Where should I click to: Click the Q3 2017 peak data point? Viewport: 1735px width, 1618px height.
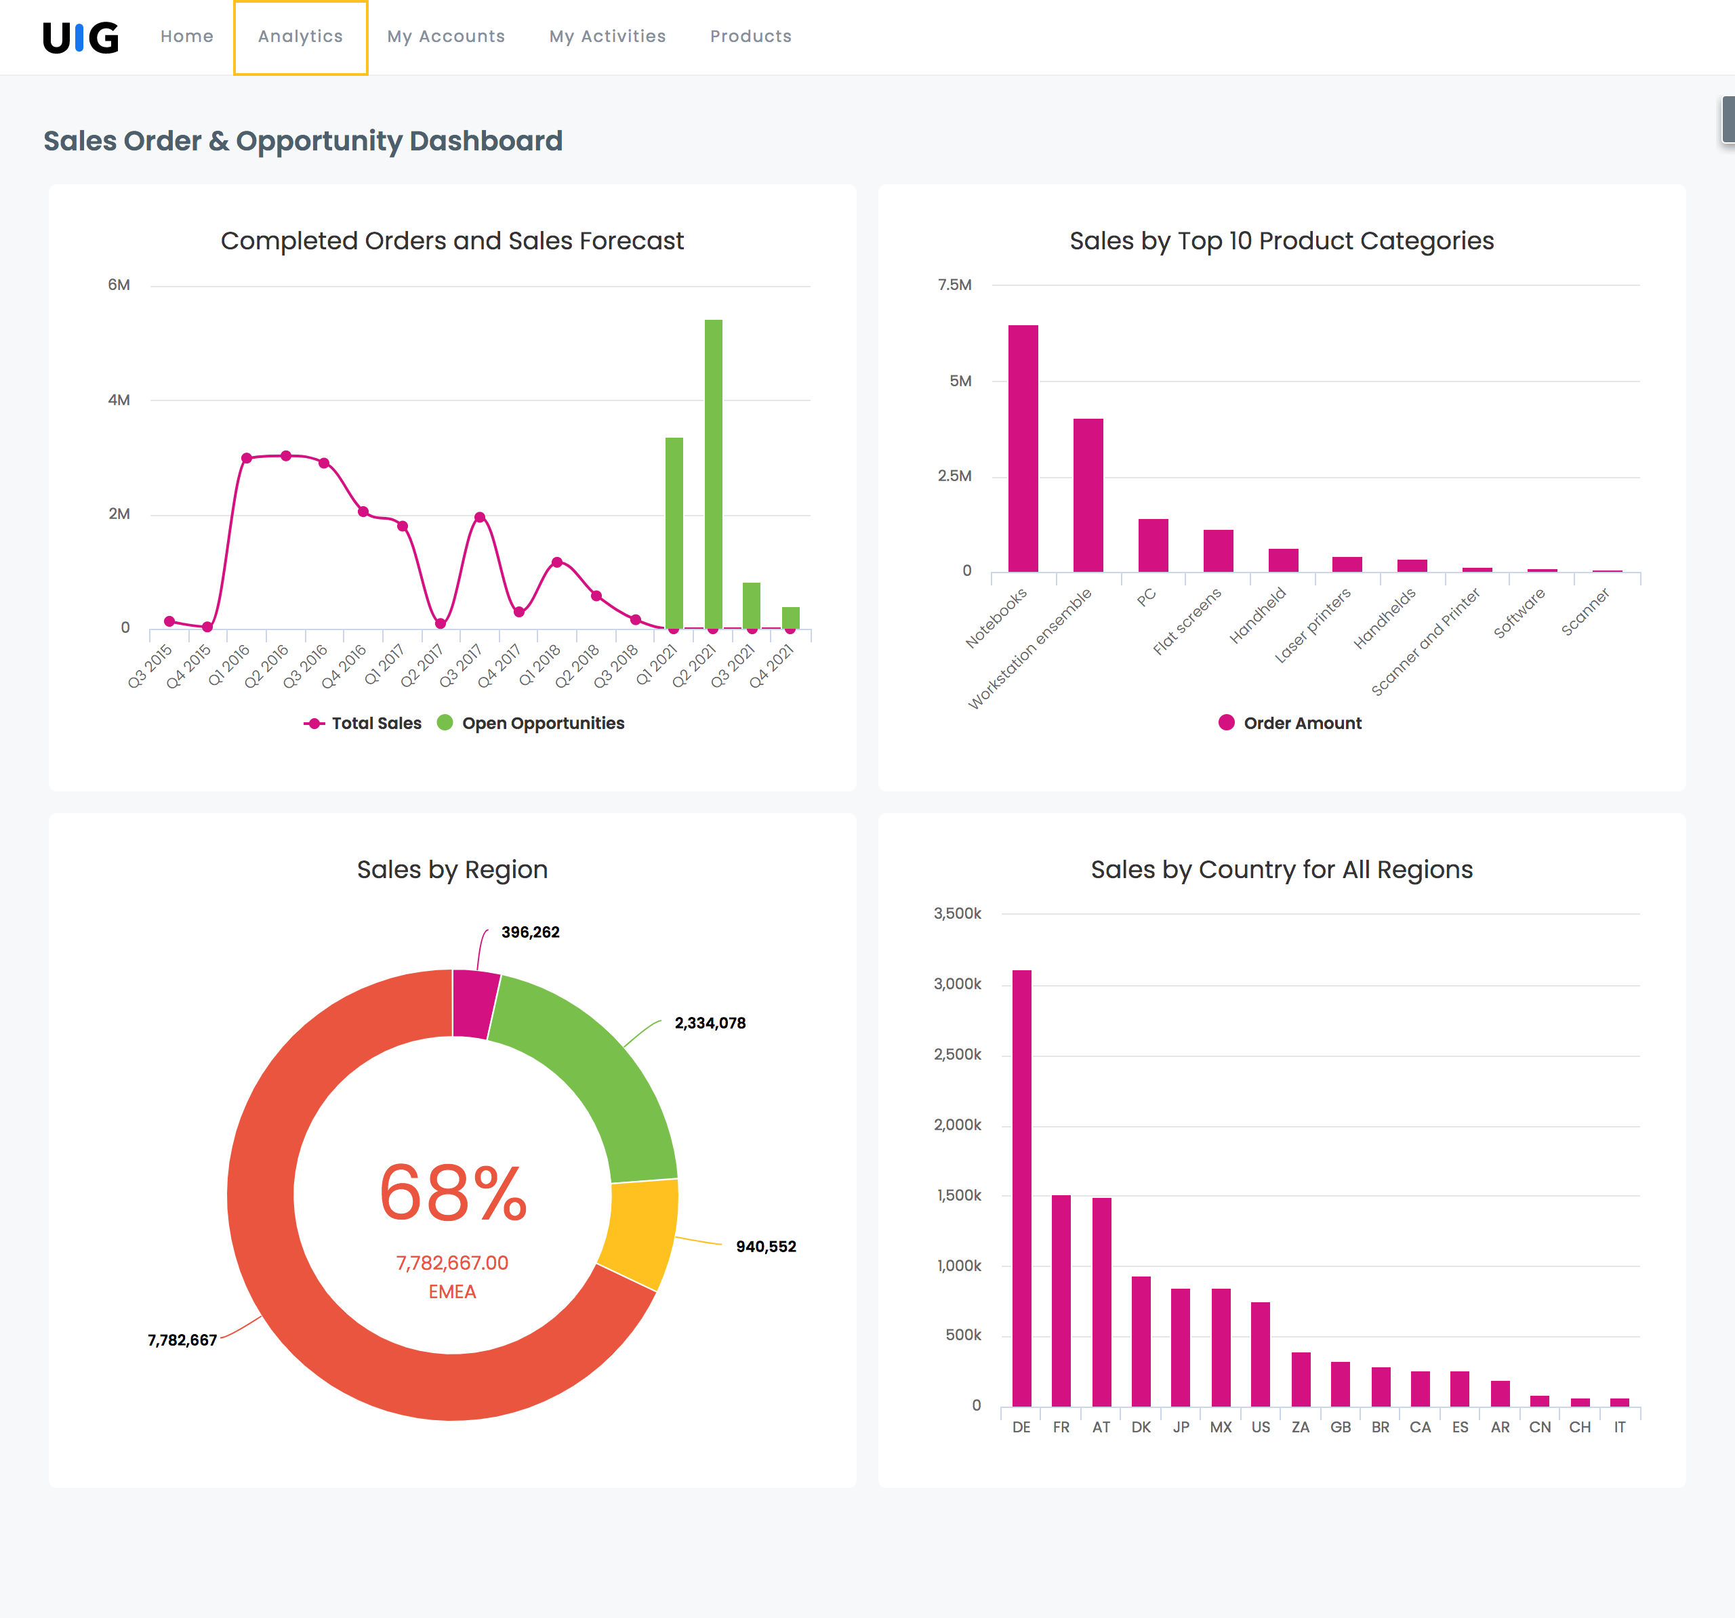click(479, 518)
